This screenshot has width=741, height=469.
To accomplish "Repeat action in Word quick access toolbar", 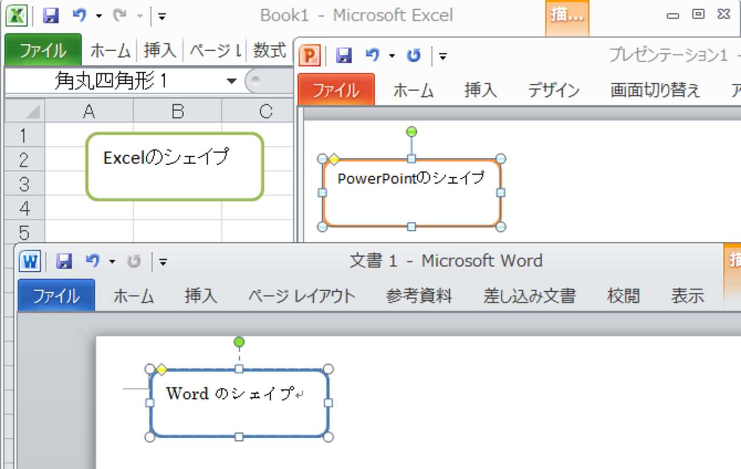I will 133,262.
